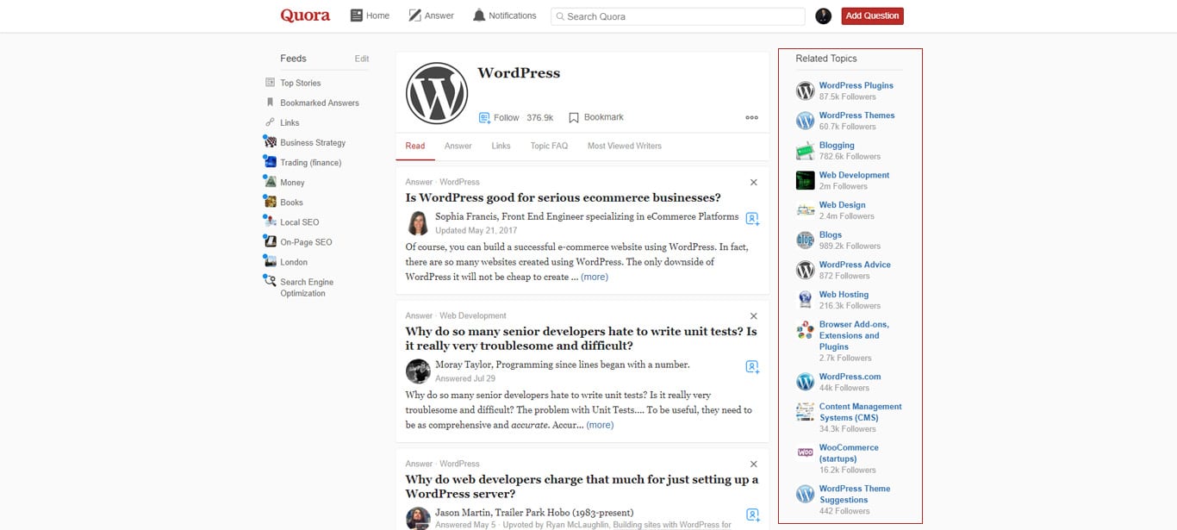
Task: Click the Blogging topic icon
Action: tap(805, 151)
